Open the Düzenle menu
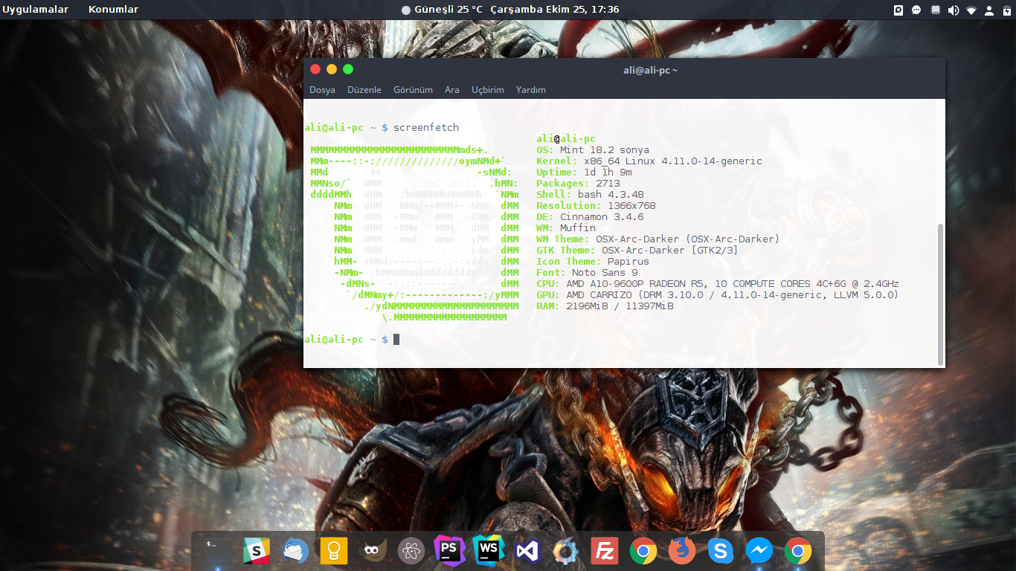 [364, 90]
